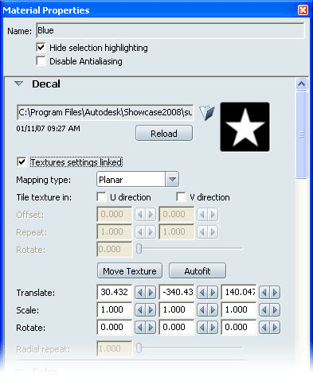Decrease second Translate value with left arrow
This screenshot has height=381, width=313.
click(x=202, y=293)
